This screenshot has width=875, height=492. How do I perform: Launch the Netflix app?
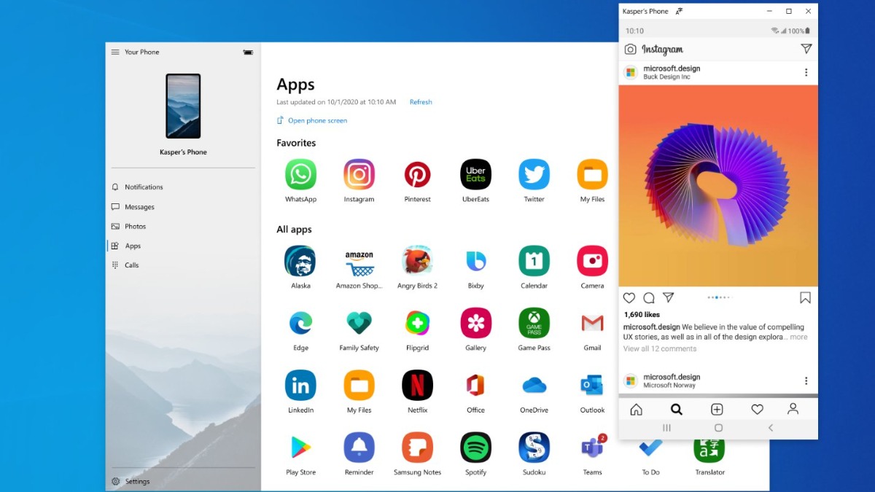point(417,384)
